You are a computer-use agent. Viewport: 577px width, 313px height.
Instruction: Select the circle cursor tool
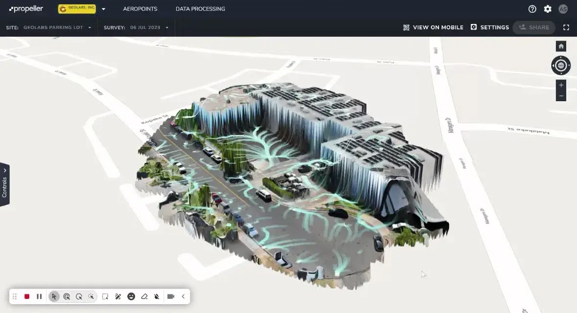(79, 296)
